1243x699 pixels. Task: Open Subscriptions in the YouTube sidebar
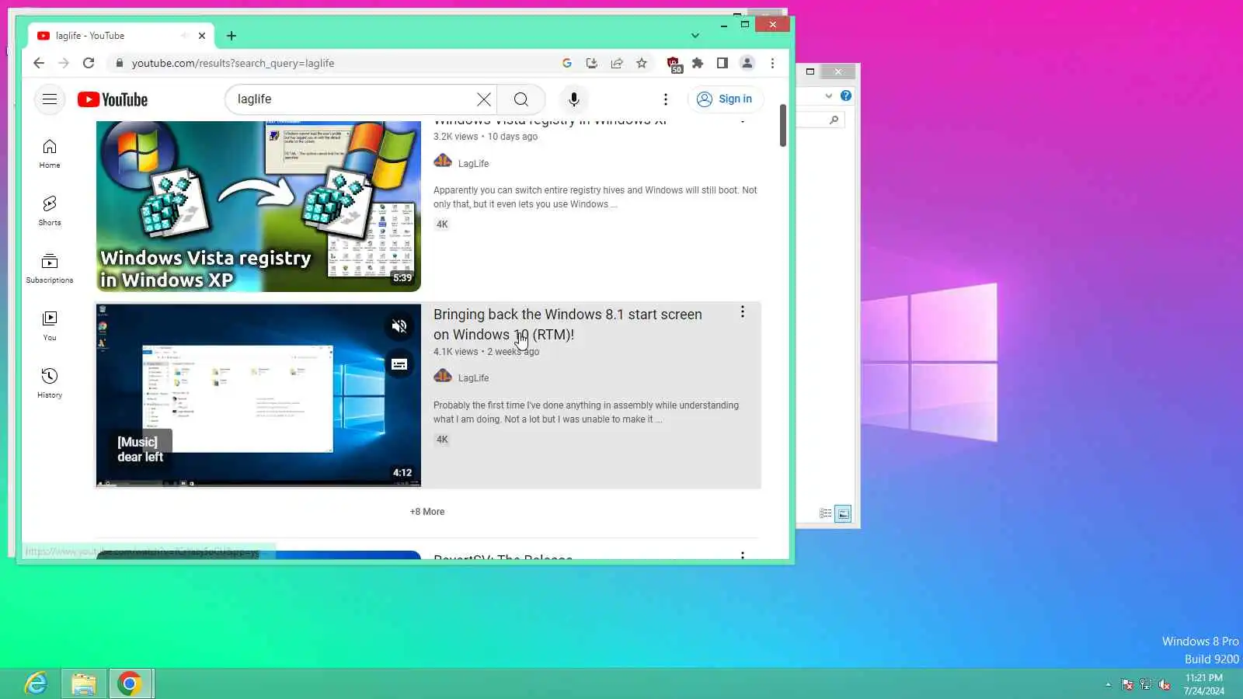(x=50, y=268)
